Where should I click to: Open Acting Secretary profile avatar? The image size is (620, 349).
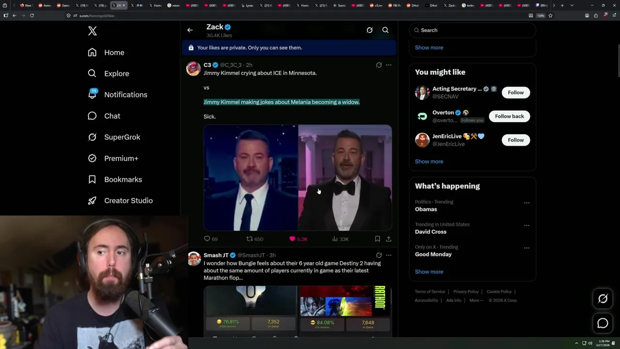coord(422,93)
